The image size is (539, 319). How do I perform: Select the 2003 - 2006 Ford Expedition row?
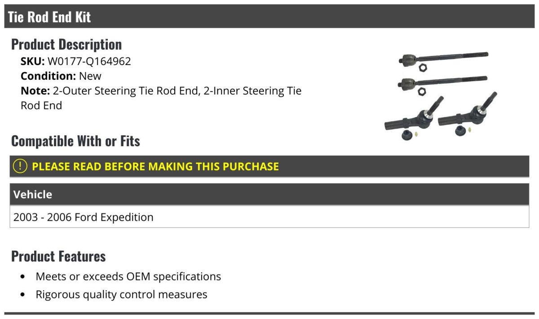click(269, 217)
